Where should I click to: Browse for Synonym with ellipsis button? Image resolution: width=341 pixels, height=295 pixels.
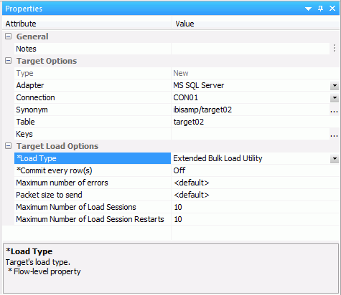pos(334,110)
